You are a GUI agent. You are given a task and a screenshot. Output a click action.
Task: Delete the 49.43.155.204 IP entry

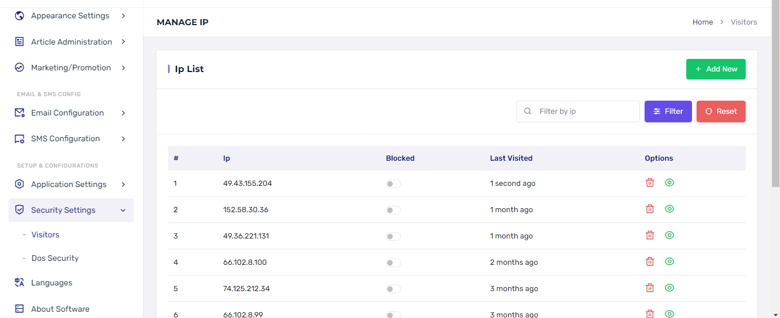point(650,182)
